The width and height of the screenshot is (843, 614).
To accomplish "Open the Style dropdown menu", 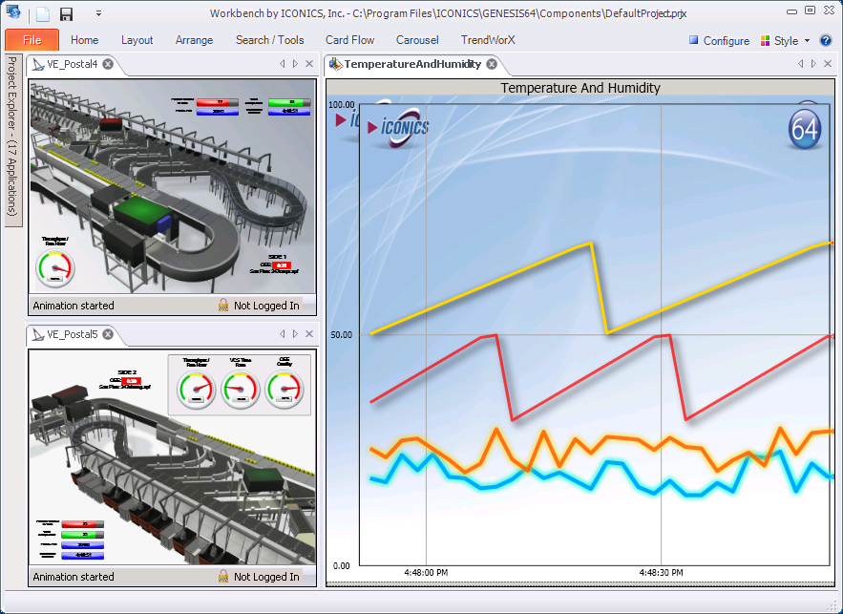I will coord(786,40).
